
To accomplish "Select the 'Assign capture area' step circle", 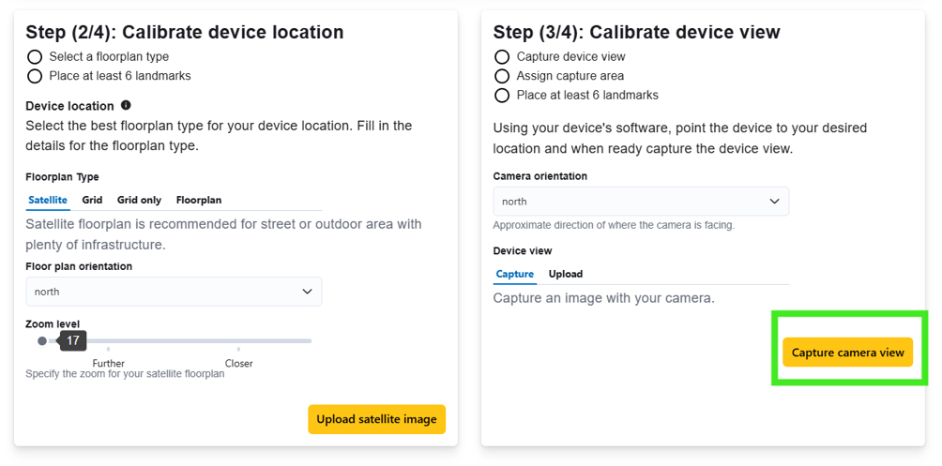I will (502, 76).
